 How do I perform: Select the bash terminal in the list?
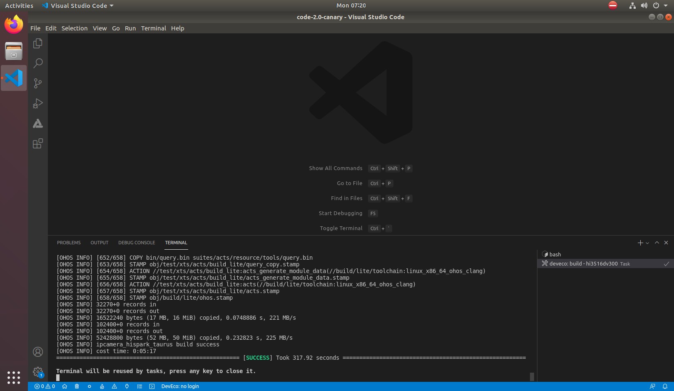[x=605, y=254]
